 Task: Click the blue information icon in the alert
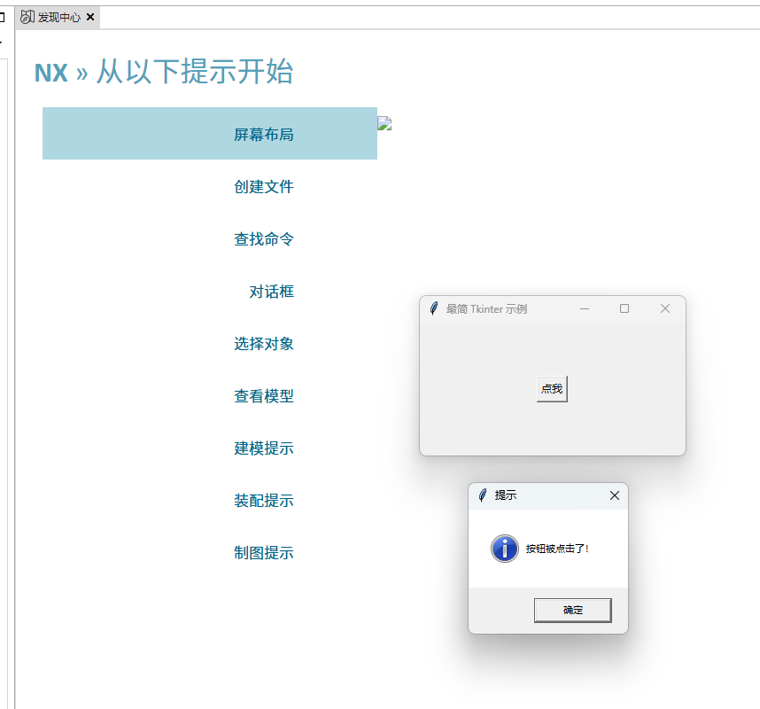pos(504,549)
